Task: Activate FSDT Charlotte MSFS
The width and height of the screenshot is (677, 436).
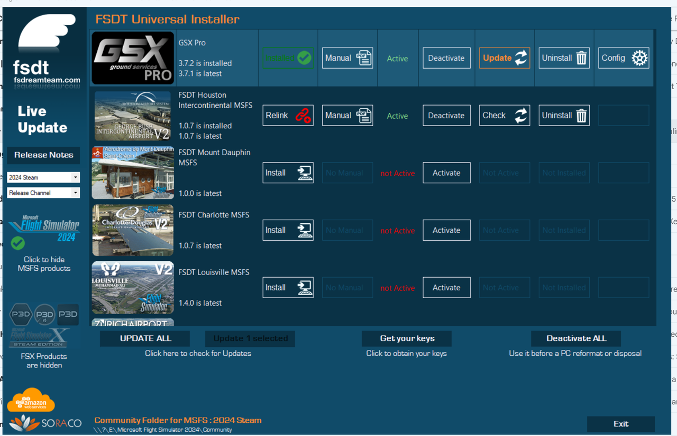Action: (446, 230)
